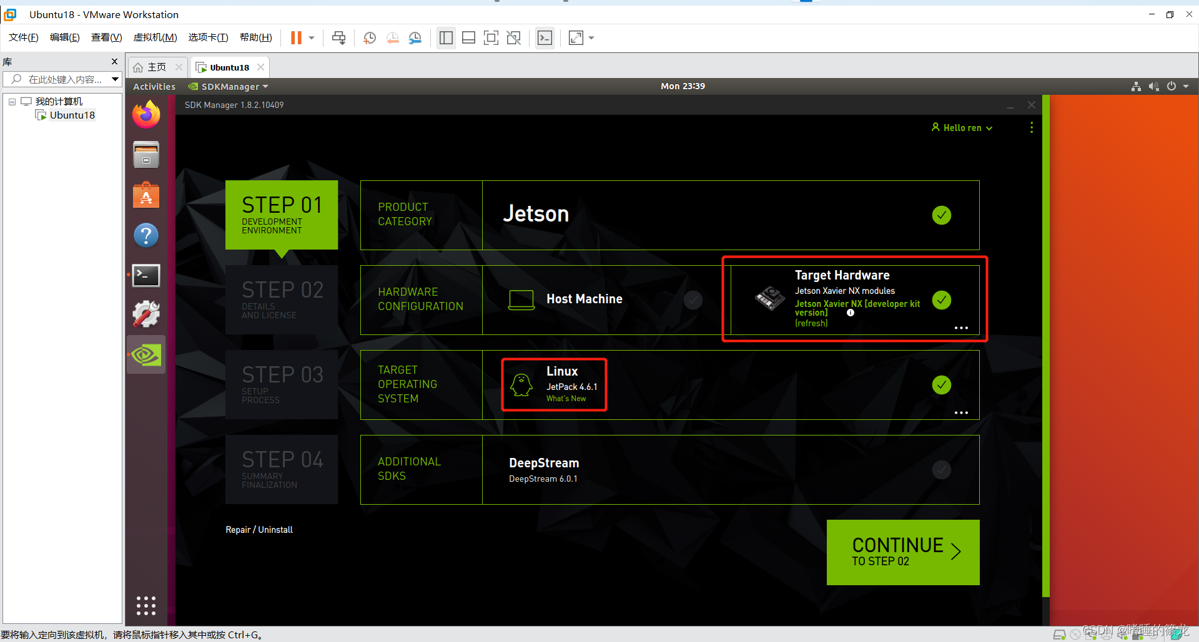This screenshot has height=642, width=1199.
Task: Open the settings tools dock icon
Action: pos(146,314)
